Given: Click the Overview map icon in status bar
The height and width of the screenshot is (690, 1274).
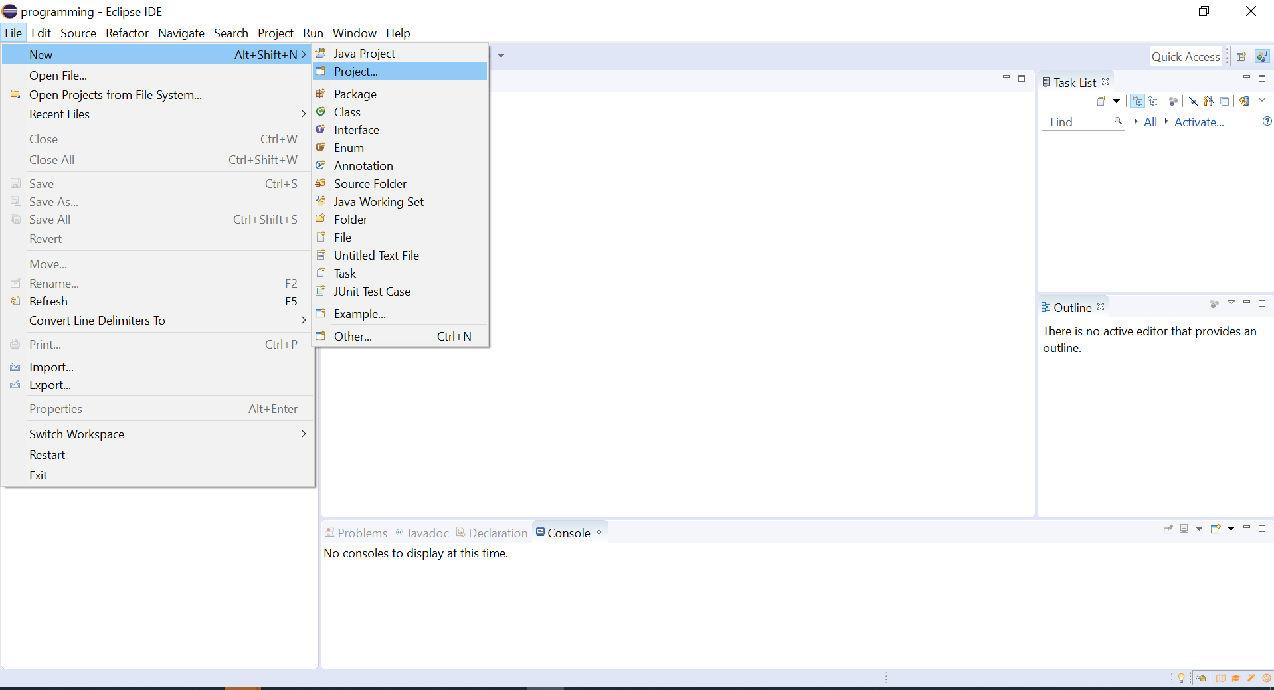Looking at the screenshot, I should (x=1221, y=678).
